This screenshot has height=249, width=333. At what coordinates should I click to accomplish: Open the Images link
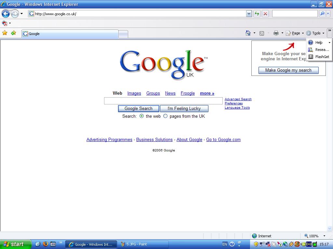pos(134,93)
